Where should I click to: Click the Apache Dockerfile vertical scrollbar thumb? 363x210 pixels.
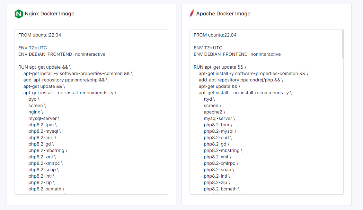pos(343,44)
